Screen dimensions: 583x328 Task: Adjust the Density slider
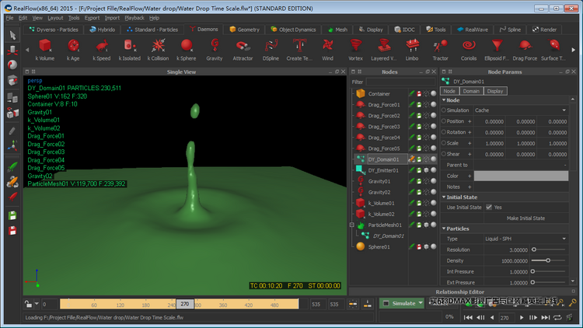point(549,260)
